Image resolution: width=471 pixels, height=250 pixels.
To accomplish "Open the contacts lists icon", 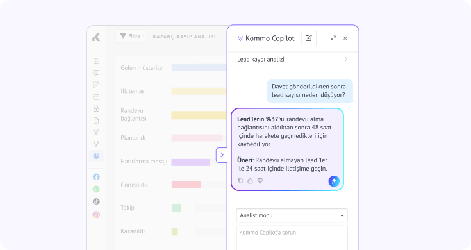I will [x=96, y=108].
